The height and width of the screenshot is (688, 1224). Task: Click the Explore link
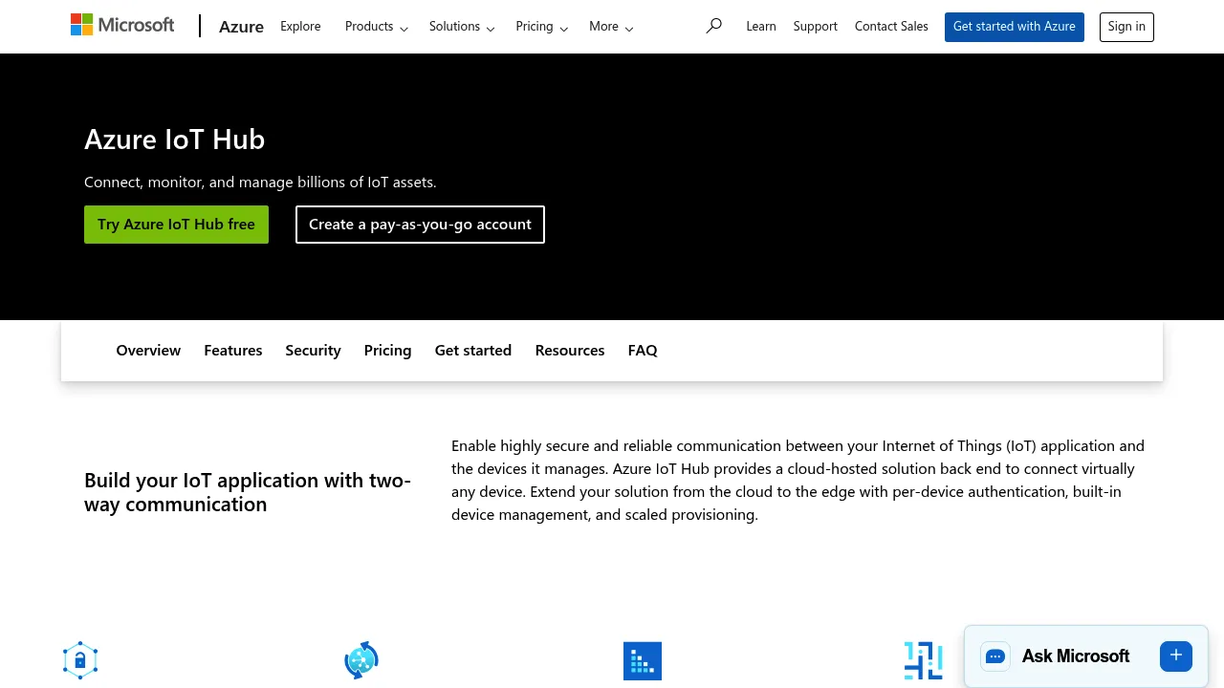coord(300,27)
